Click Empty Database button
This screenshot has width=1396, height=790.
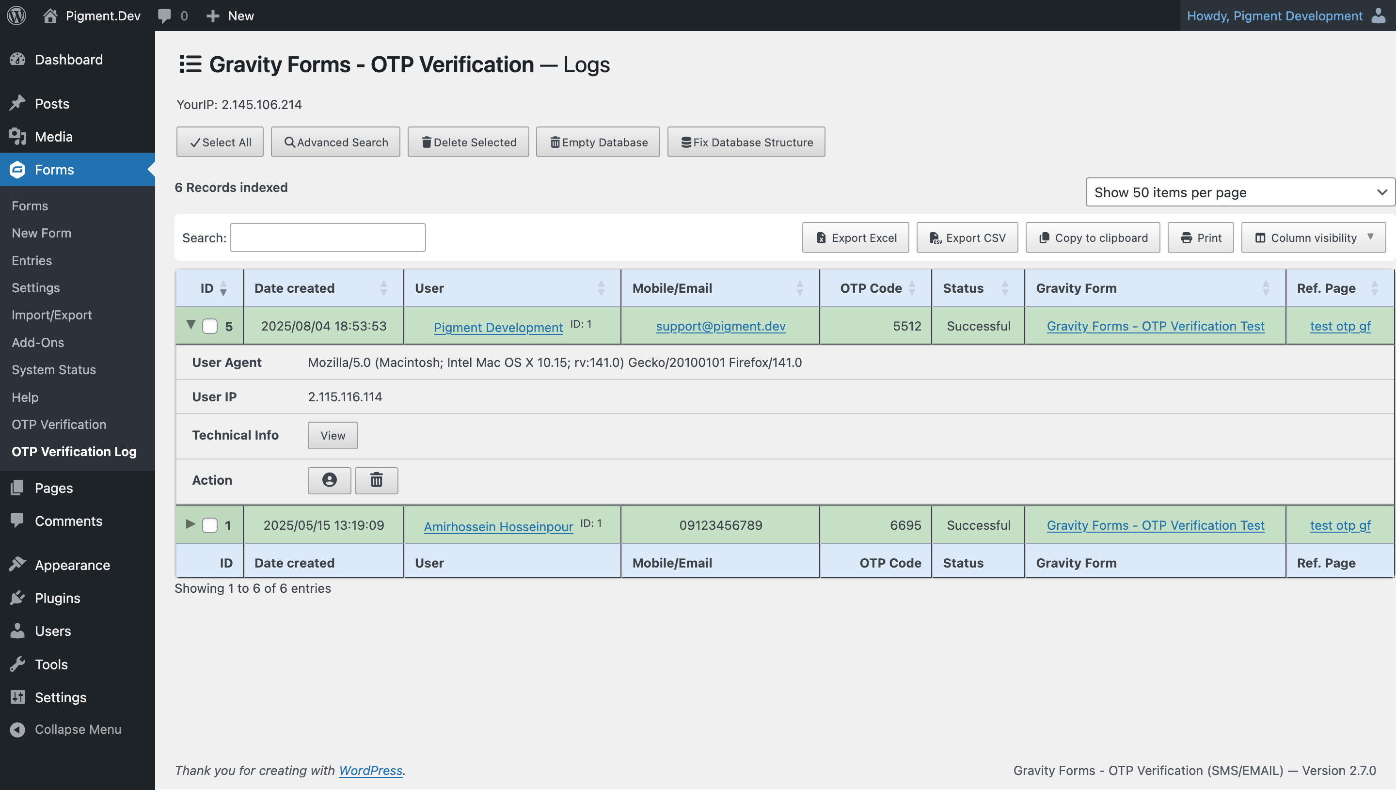point(598,142)
